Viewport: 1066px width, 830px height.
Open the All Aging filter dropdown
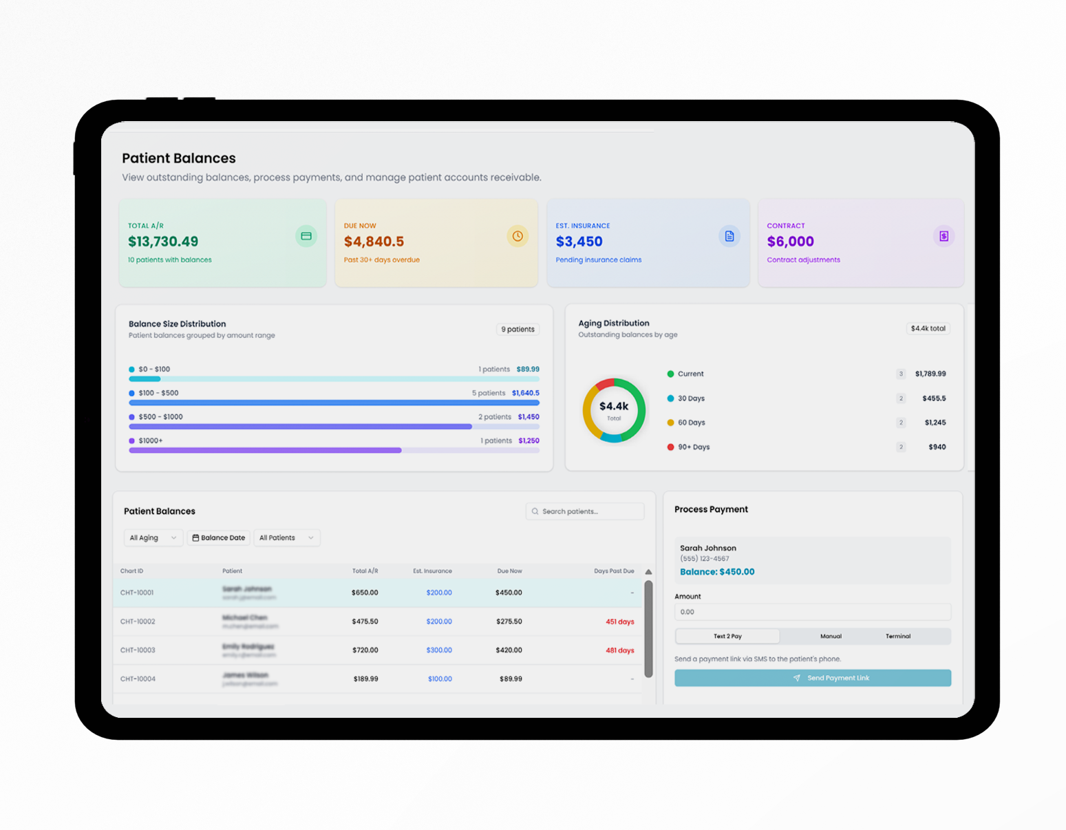[153, 538]
